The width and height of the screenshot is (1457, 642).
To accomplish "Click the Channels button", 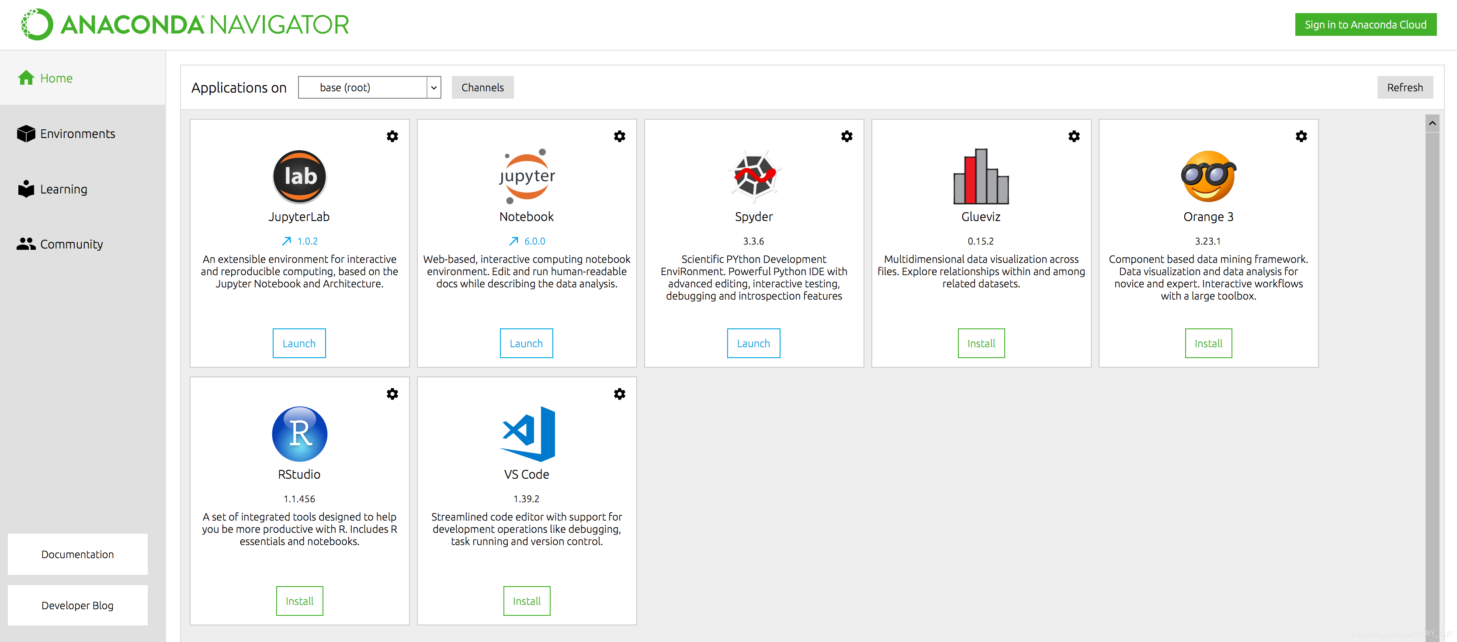I will pos(482,88).
